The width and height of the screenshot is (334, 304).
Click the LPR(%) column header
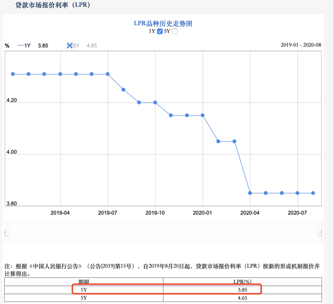(242, 282)
